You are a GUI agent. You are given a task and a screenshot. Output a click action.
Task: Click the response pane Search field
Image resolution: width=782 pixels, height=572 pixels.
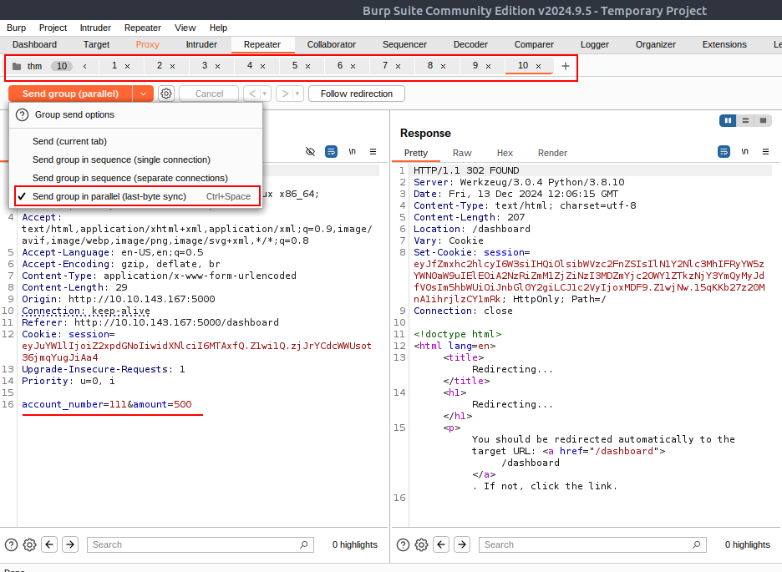pos(592,544)
